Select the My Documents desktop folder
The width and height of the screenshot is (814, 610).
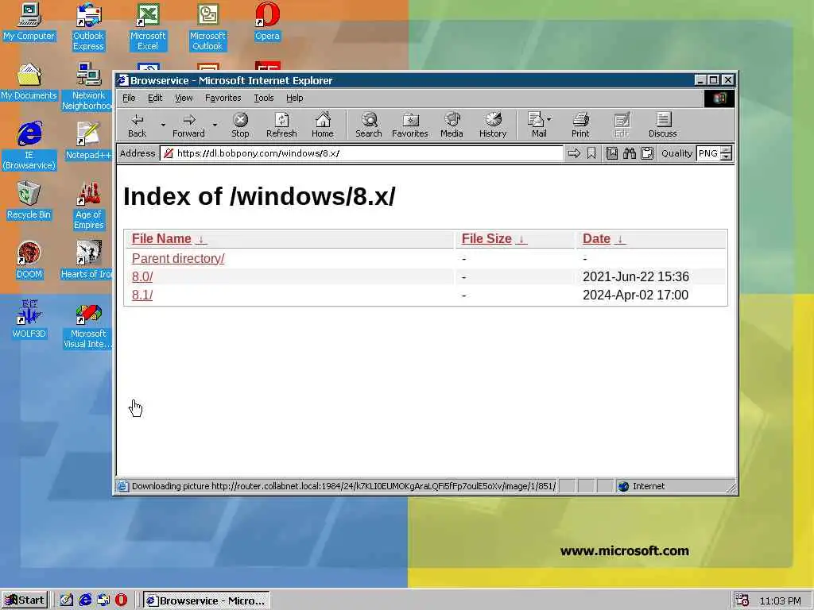(29, 82)
